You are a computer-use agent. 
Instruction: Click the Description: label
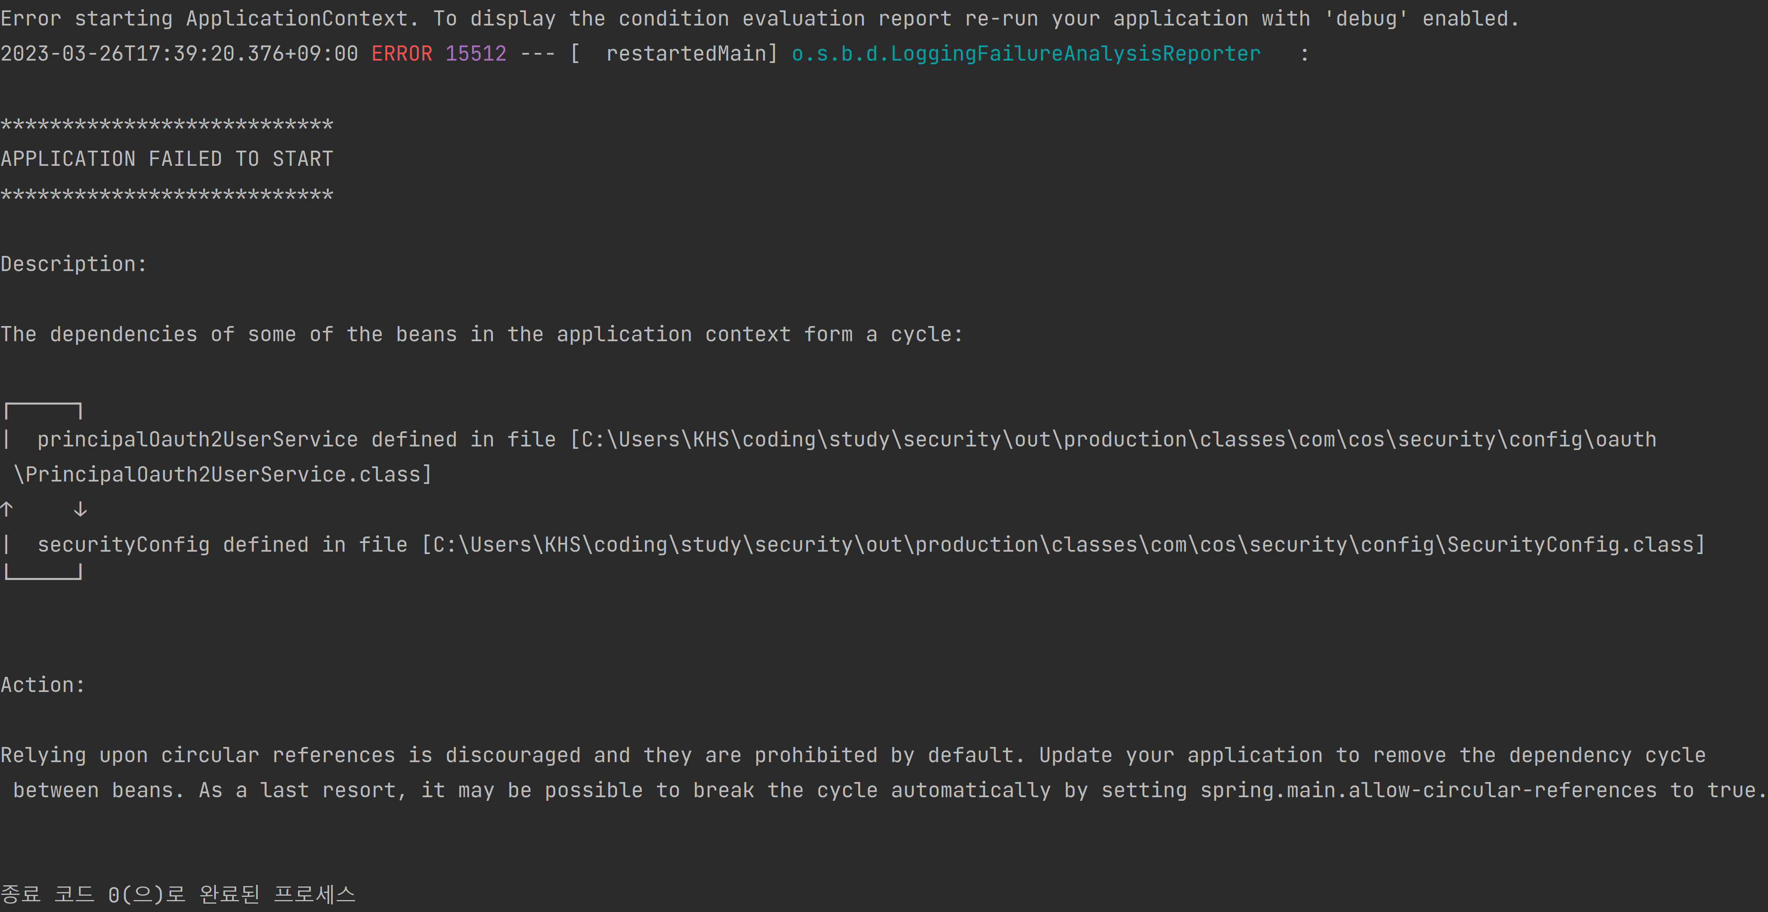tap(73, 264)
